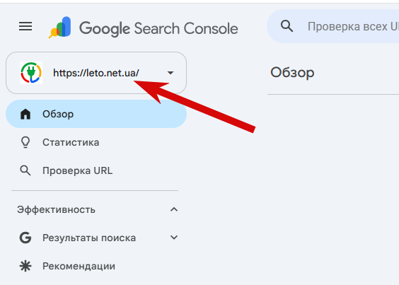
Task: Click the home icon beside Обзор
Action: coord(25,114)
